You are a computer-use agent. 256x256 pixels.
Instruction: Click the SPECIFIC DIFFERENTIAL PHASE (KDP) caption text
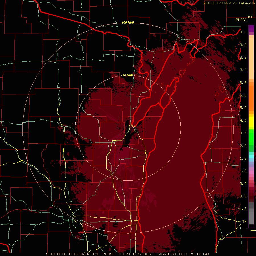89,254
